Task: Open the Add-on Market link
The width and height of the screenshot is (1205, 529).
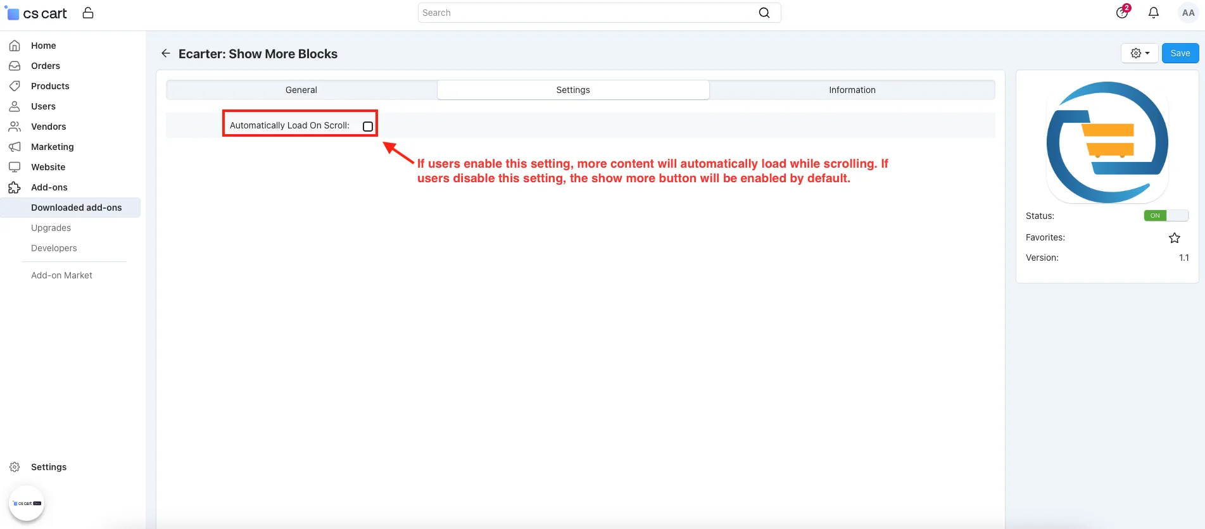Action: tap(61, 275)
